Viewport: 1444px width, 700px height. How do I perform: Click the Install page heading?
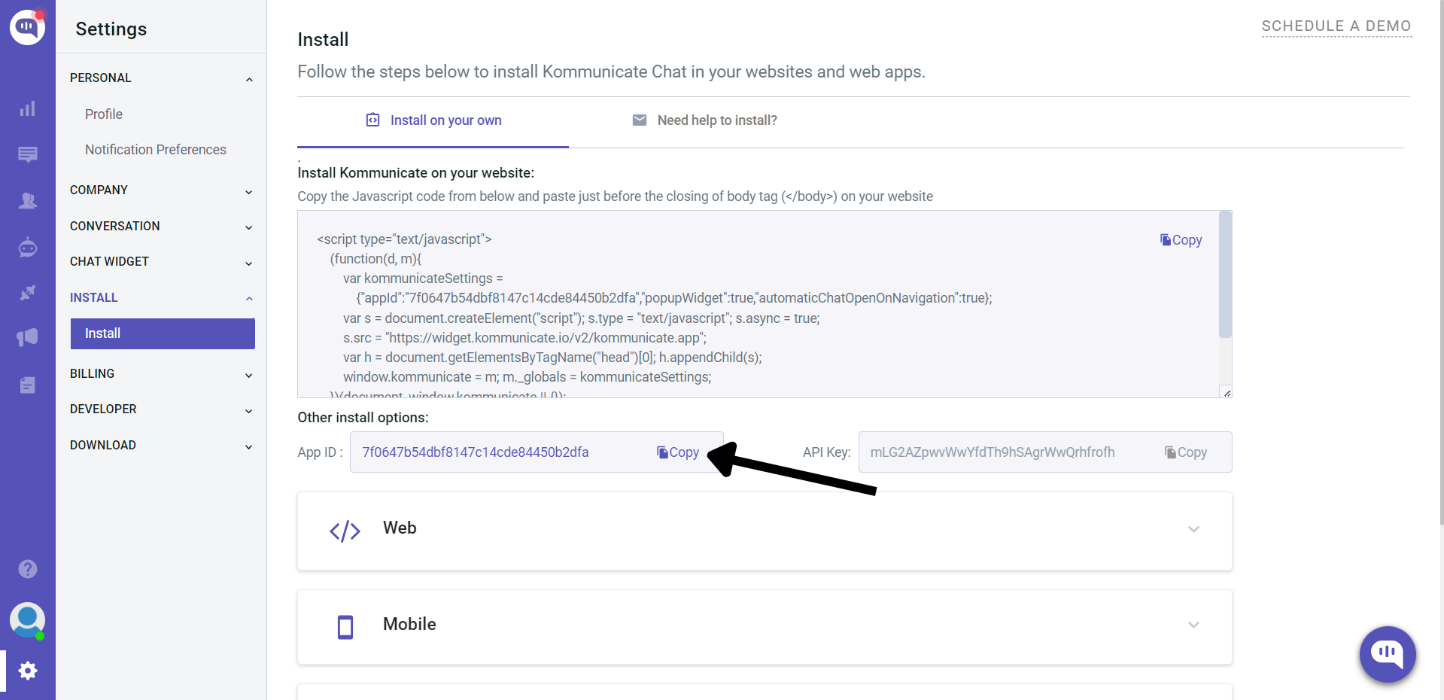[x=323, y=39]
